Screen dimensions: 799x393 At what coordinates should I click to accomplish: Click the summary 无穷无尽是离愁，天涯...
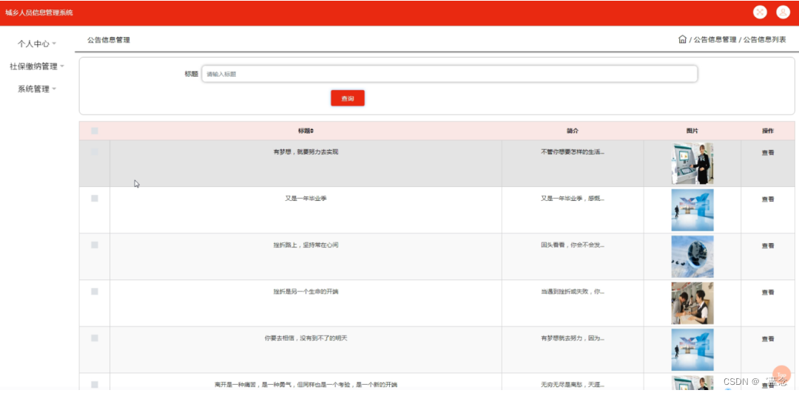(x=573, y=384)
